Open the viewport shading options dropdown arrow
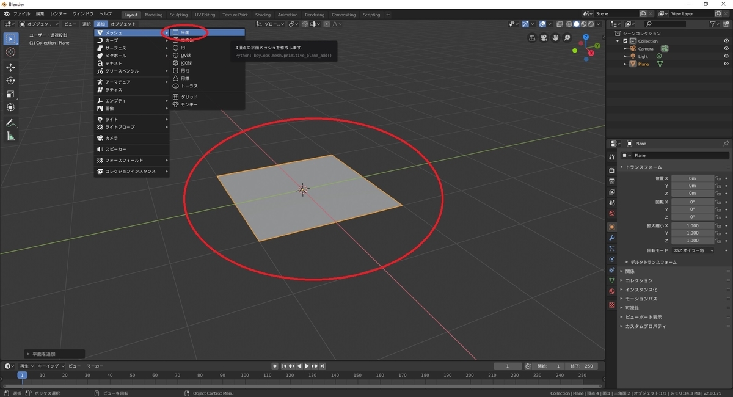 pyautogui.click(x=599, y=24)
